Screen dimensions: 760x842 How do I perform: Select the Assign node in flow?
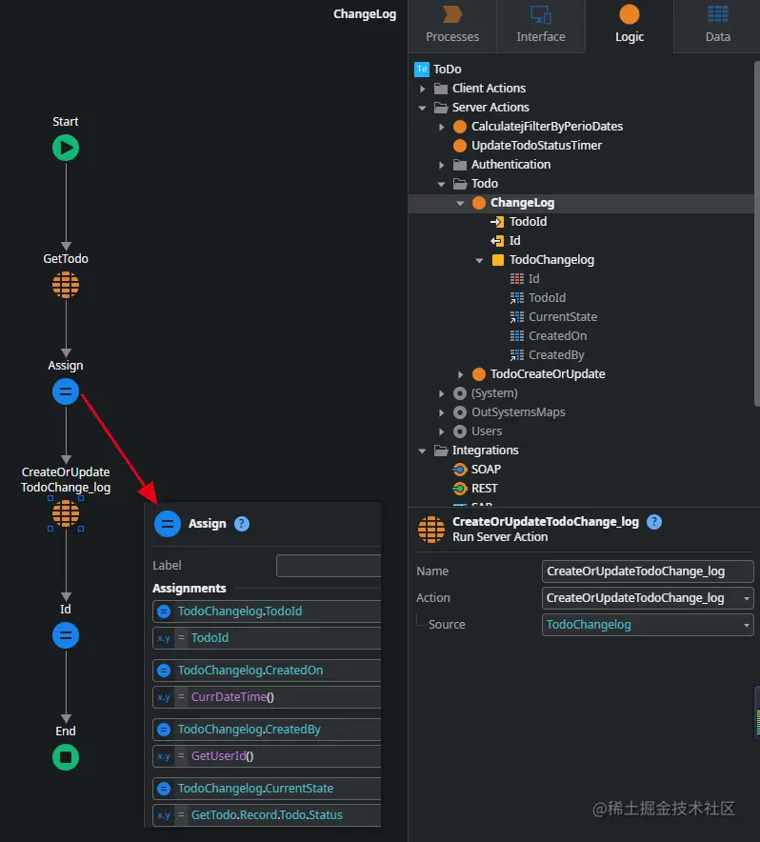tap(66, 391)
